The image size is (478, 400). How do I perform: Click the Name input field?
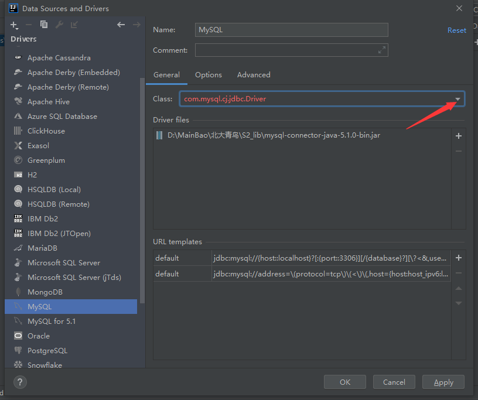(292, 30)
